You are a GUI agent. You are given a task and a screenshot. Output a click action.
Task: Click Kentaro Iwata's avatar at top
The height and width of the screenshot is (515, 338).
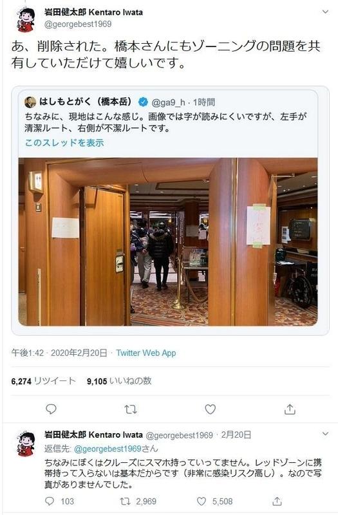click(26, 20)
